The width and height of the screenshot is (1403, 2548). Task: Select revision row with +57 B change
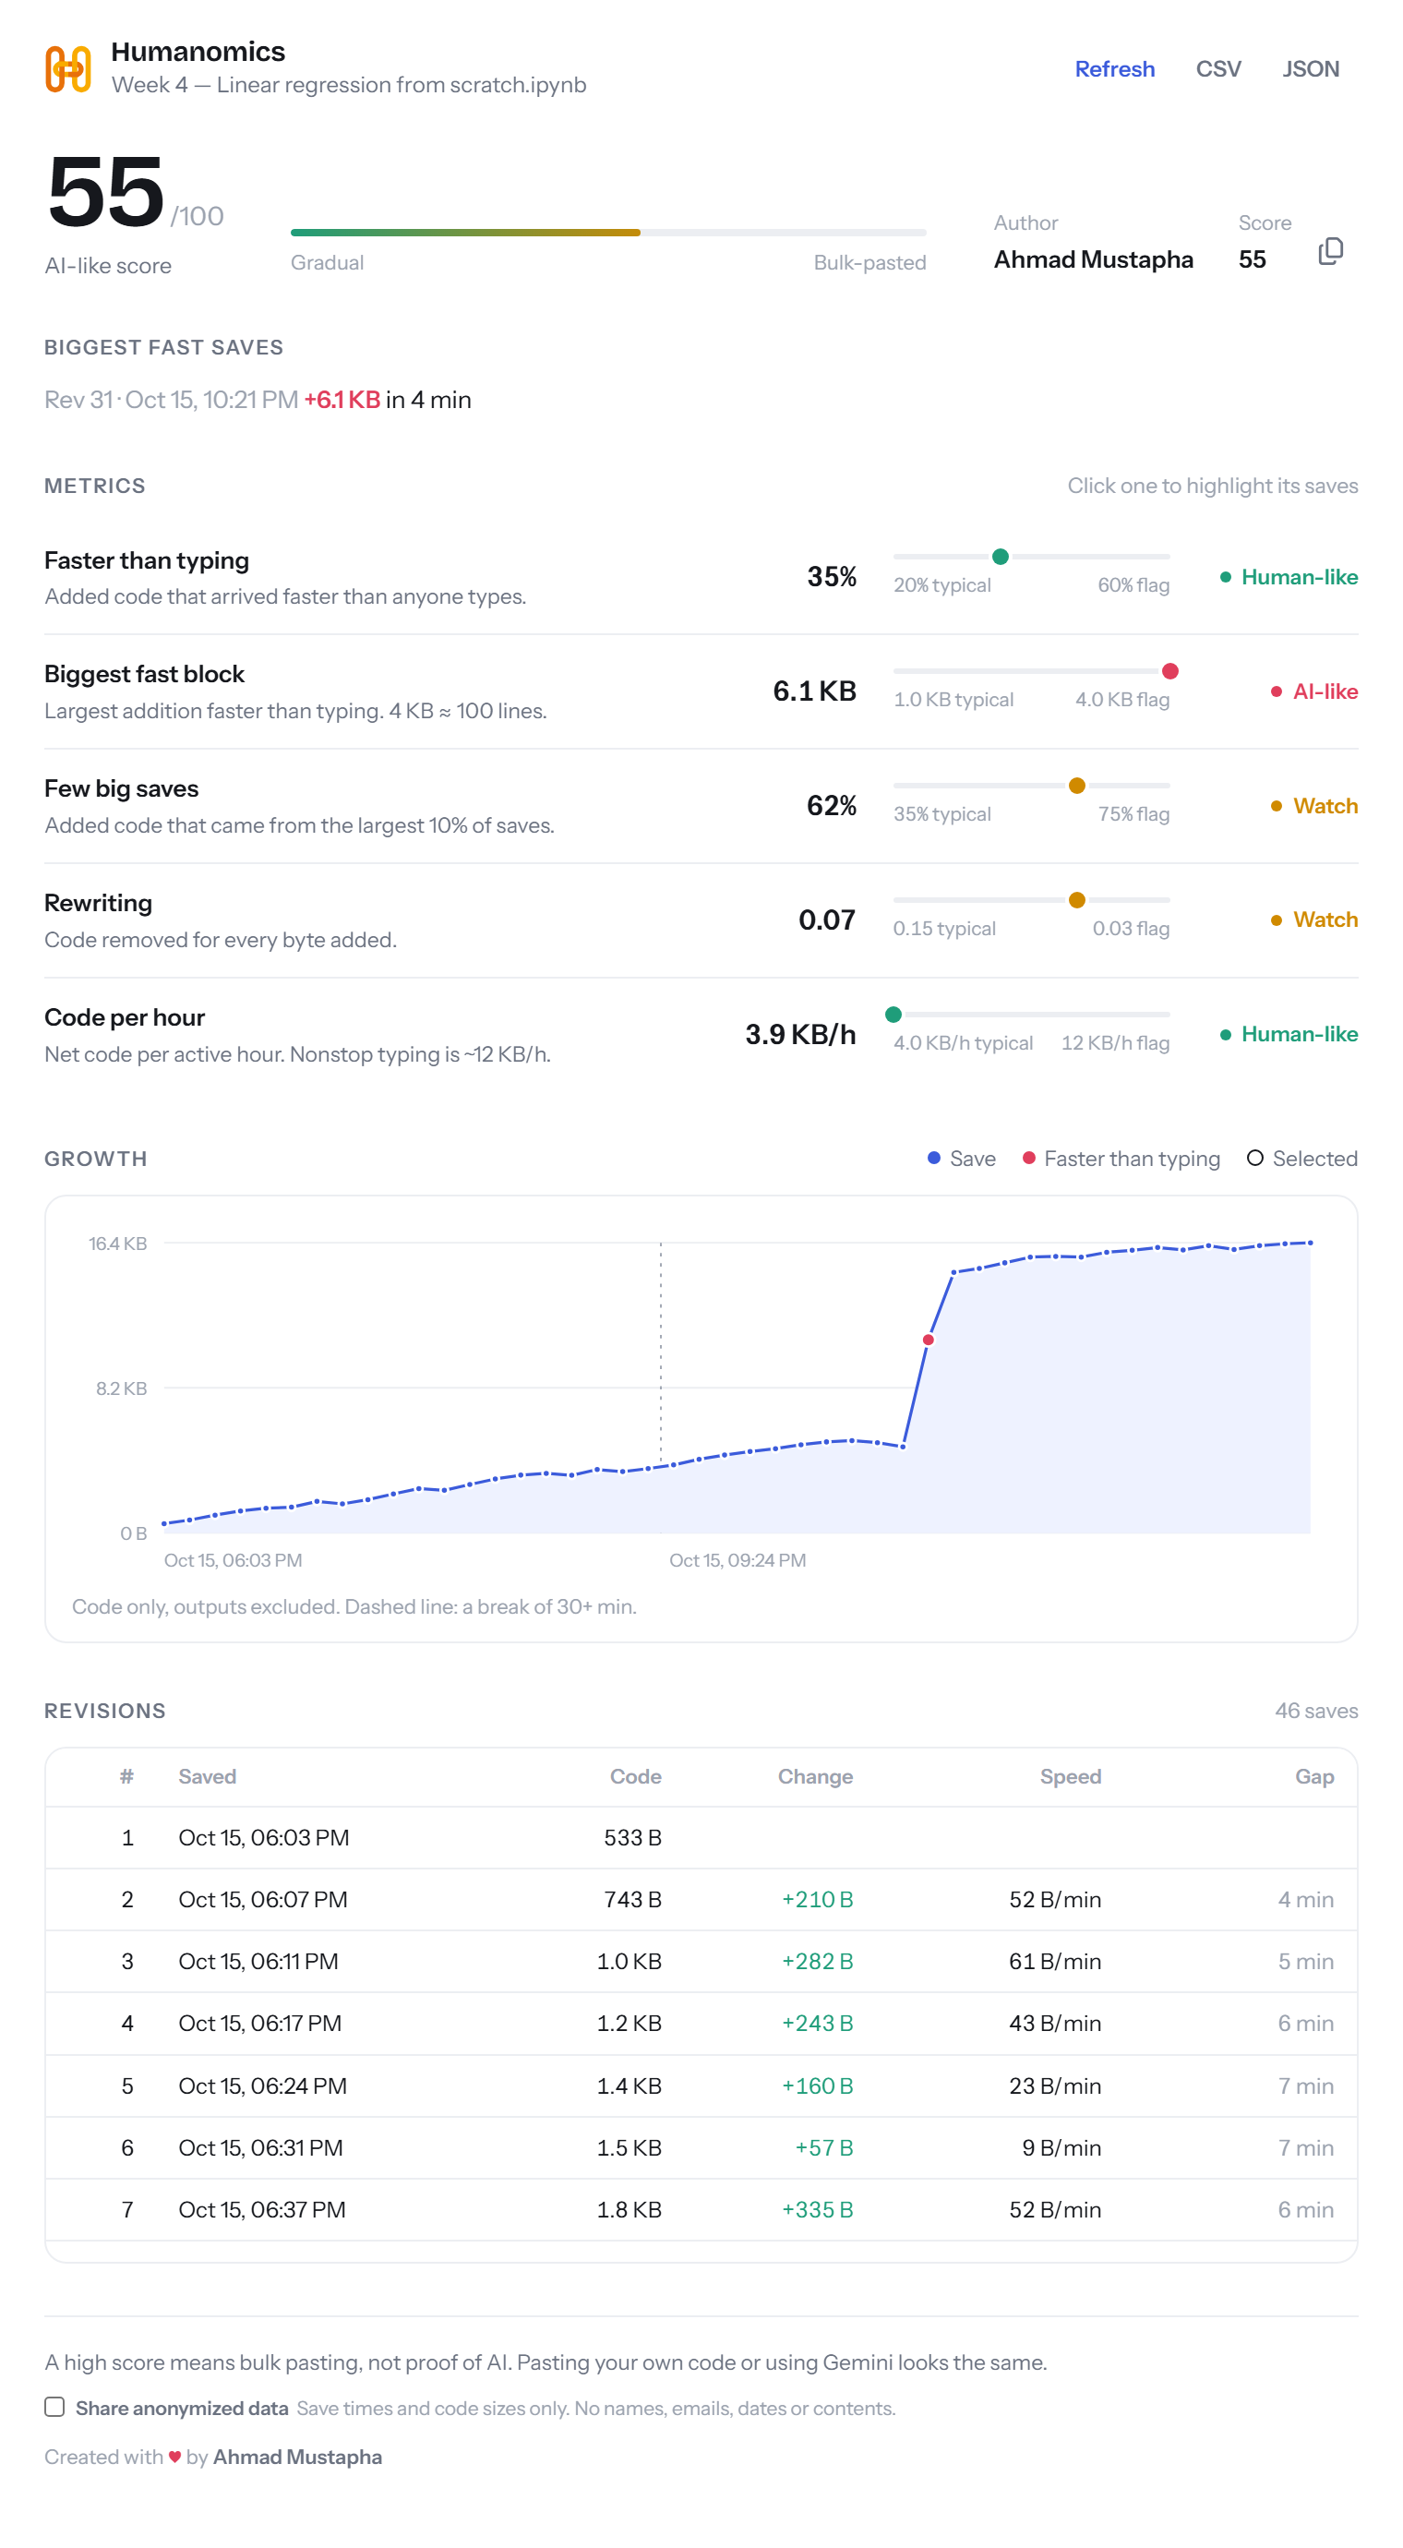click(x=701, y=2147)
